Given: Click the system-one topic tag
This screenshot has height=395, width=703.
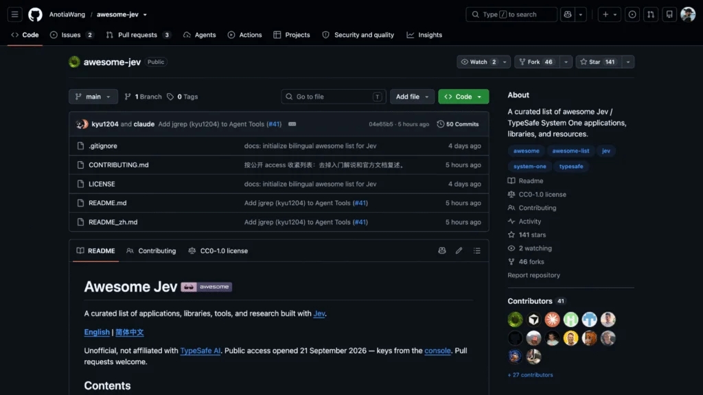Looking at the screenshot, I should point(530,166).
